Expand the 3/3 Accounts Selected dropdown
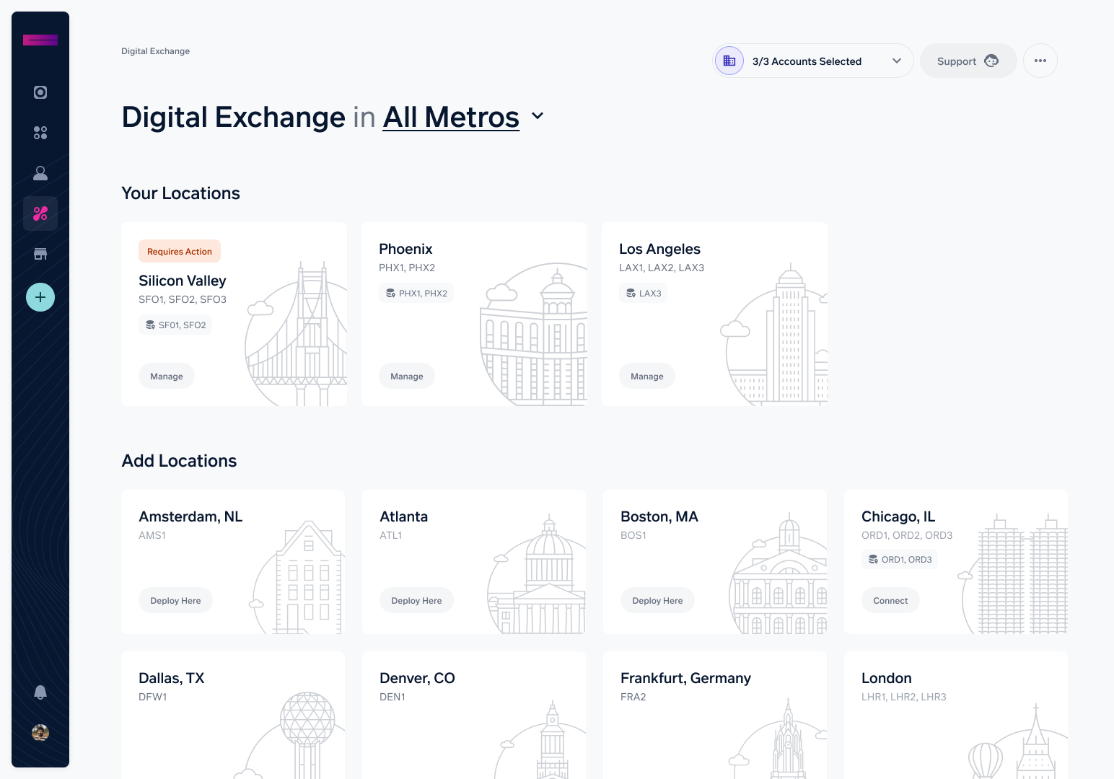The width and height of the screenshot is (1114, 779). (812, 61)
